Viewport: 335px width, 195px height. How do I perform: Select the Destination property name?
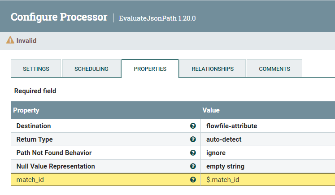(x=34, y=126)
